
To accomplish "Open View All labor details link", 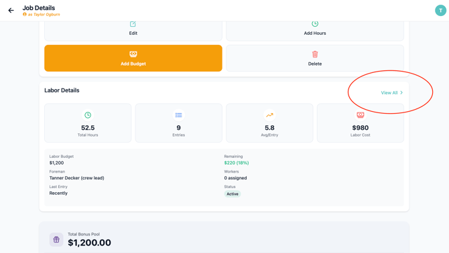I will [389, 92].
